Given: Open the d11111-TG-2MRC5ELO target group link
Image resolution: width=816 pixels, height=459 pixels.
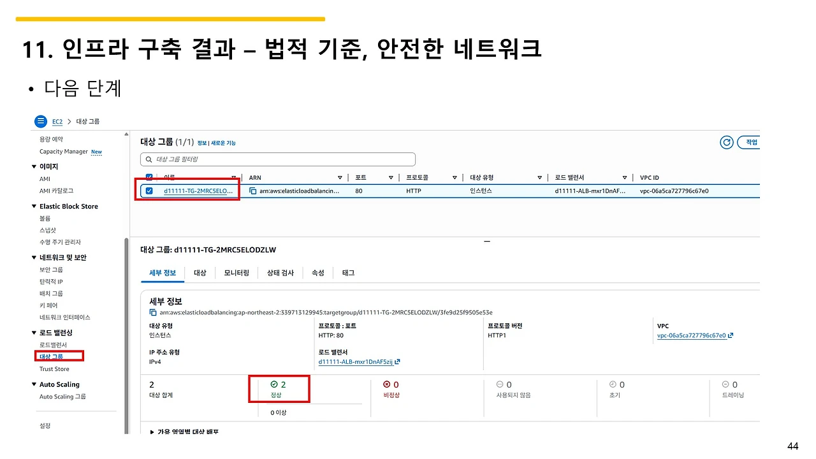Looking at the screenshot, I should pyautogui.click(x=198, y=191).
